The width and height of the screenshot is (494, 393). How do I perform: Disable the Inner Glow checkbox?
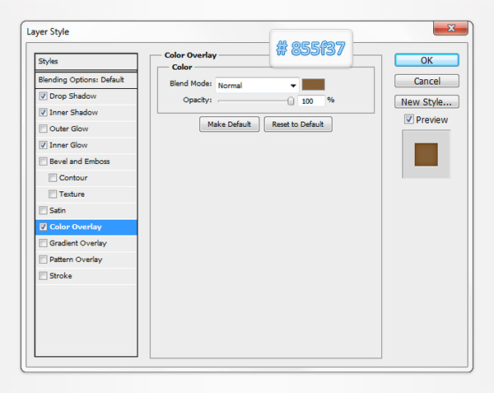point(43,145)
